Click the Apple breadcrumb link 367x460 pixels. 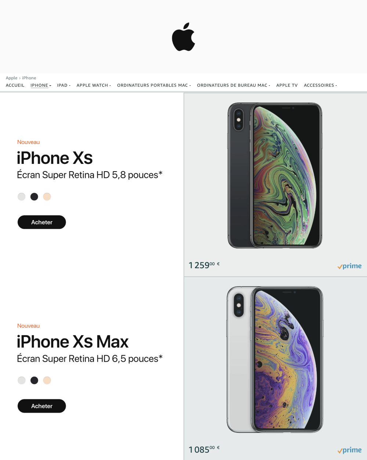tap(11, 78)
